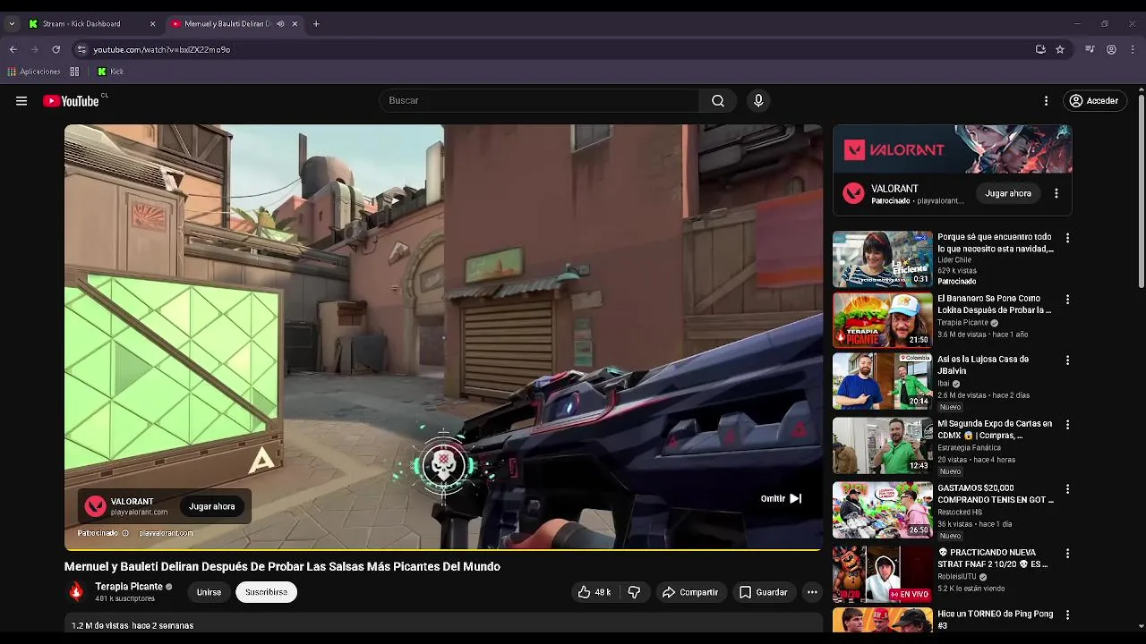Open Así es la Lujosa Casa de JBalvin thumbnail
This screenshot has height=644, width=1146.
point(883,381)
